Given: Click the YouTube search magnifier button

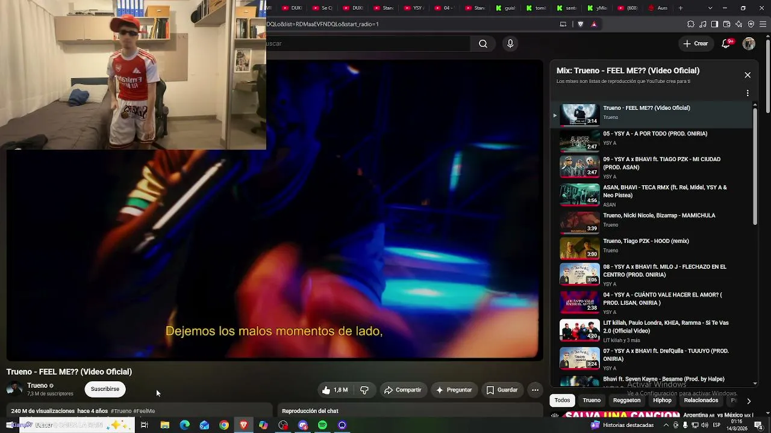Looking at the screenshot, I should [x=483, y=43].
